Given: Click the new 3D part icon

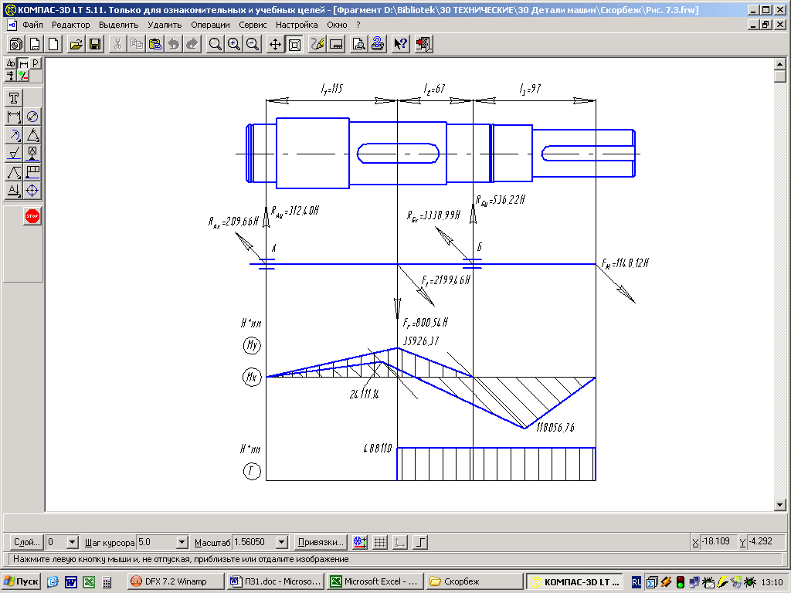Looking at the screenshot, I should coord(16,44).
